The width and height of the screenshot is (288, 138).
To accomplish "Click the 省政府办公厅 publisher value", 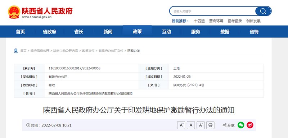I will (58, 77).
